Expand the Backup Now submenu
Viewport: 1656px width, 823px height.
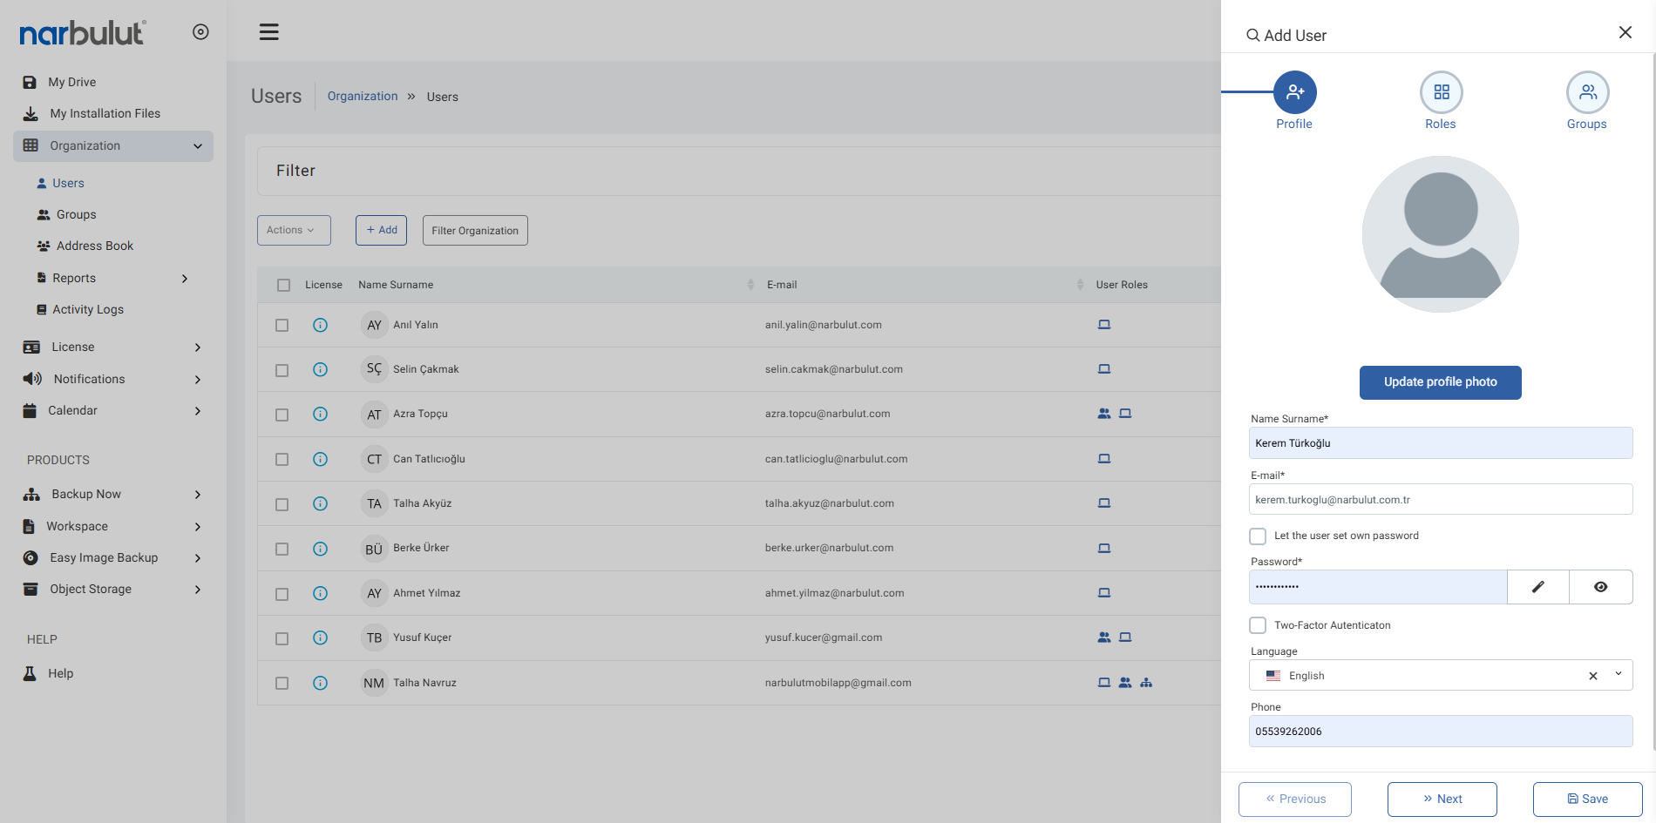coord(198,495)
